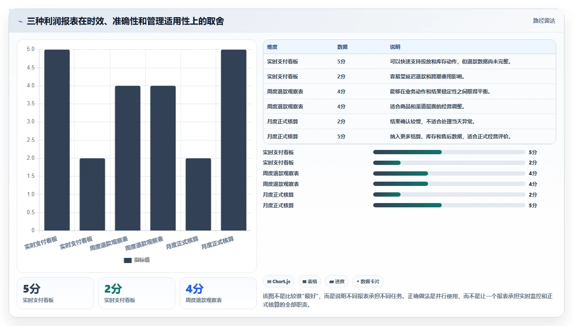Click 2分 in the 容易受延迟退款 table row
Viewport: 573px width, 326px height.
pos(341,77)
